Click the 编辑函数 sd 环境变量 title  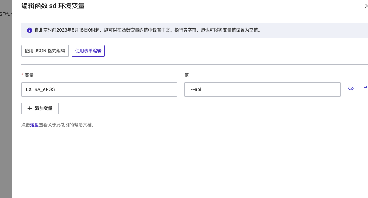[53, 6]
